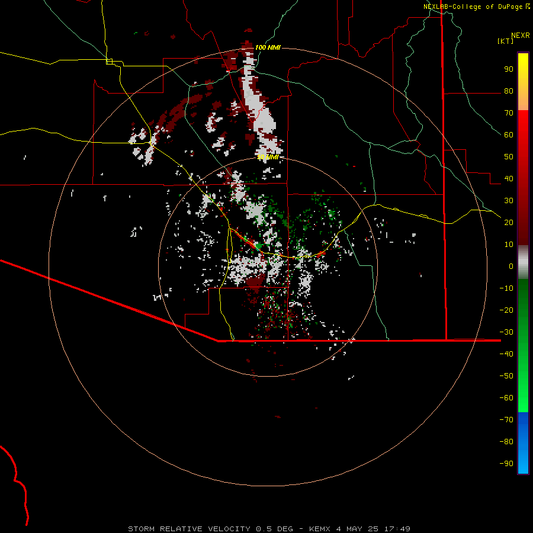Click the 80 value on the velocity scale
The width and height of the screenshot is (533, 533).
pos(509,91)
